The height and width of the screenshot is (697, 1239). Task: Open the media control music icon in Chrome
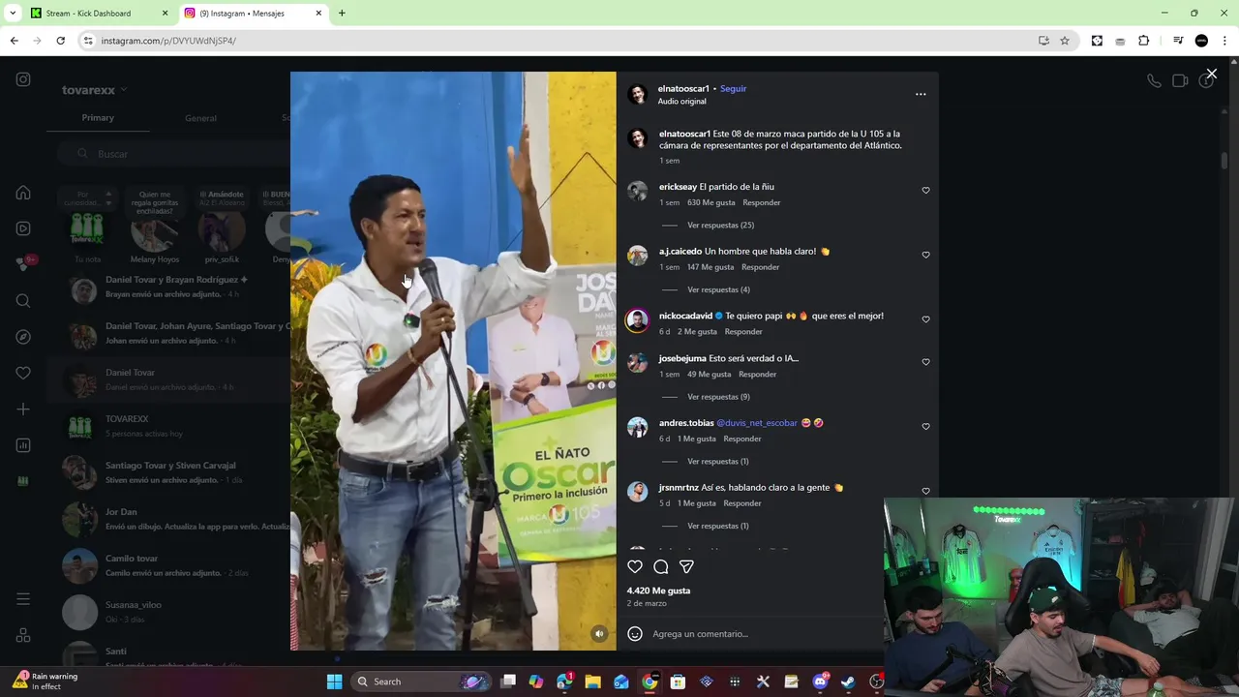click(x=1178, y=41)
